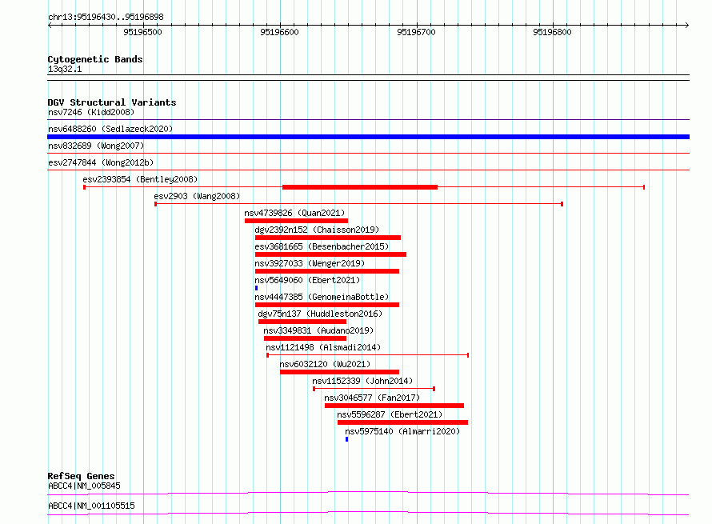712x524 pixels.
Task: Click the nsv5975140 (Almarri2020) label
Action: [x=402, y=431]
